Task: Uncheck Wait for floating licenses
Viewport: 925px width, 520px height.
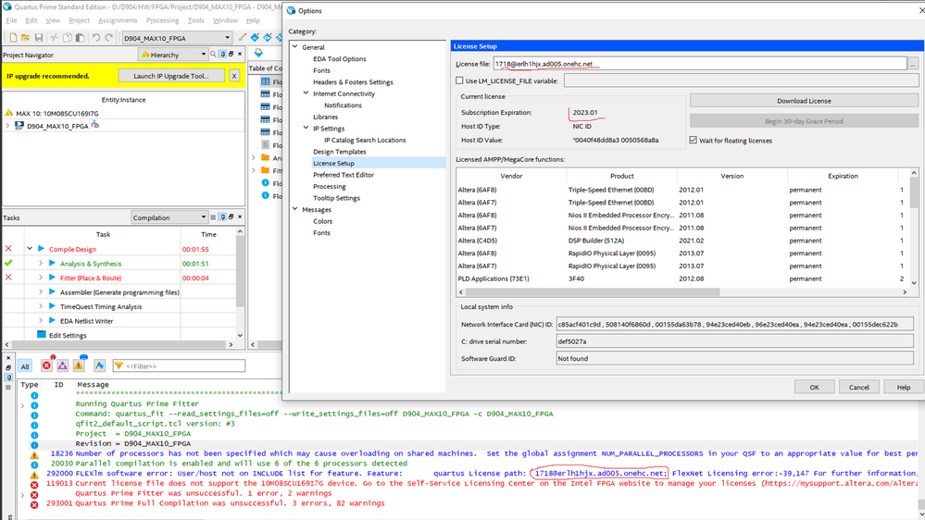Action: [x=694, y=141]
